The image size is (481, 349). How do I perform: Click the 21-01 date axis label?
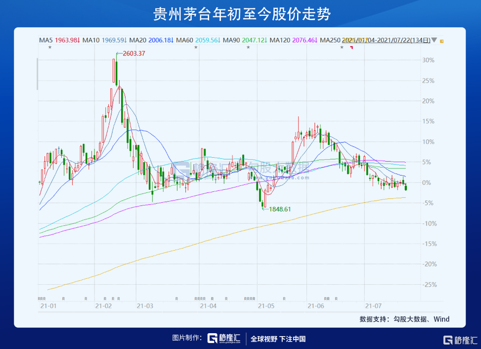(48, 306)
